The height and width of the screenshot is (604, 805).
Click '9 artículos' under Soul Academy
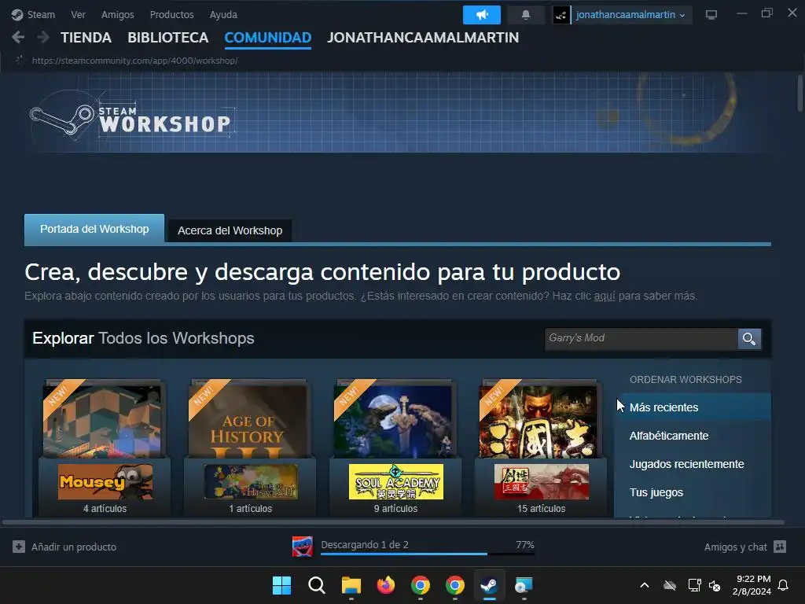click(396, 509)
